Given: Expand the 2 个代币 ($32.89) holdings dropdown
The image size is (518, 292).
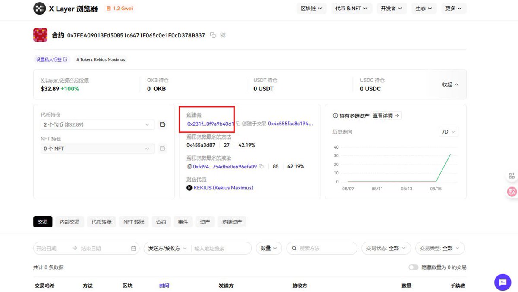Looking at the screenshot, I should (98, 124).
